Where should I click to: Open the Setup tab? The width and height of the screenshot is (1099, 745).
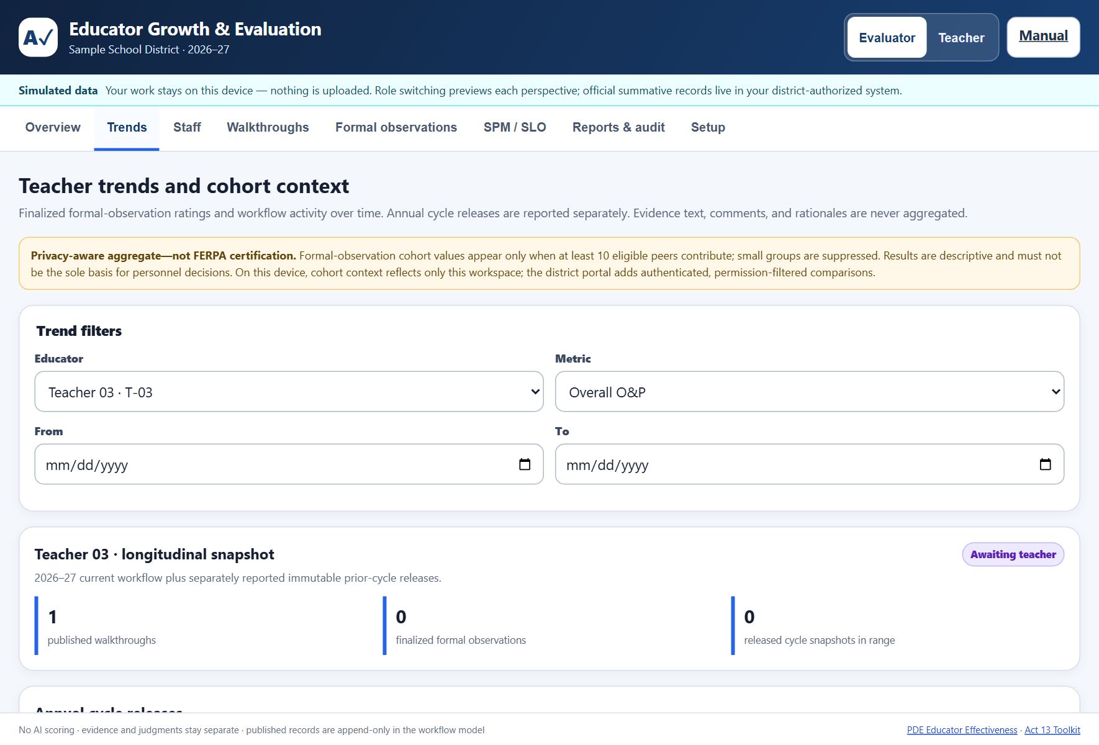pyautogui.click(x=708, y=127)
